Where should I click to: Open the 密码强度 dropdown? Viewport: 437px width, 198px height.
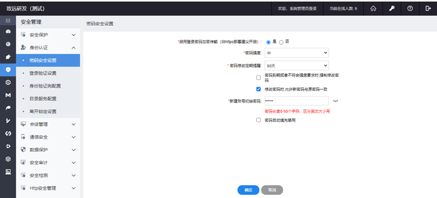(x=297, y=53)
